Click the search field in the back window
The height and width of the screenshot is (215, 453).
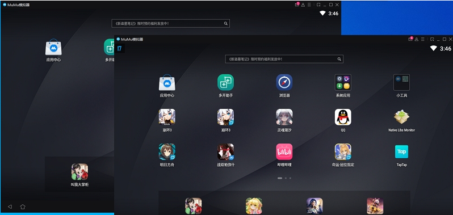[x=171, y=24]
